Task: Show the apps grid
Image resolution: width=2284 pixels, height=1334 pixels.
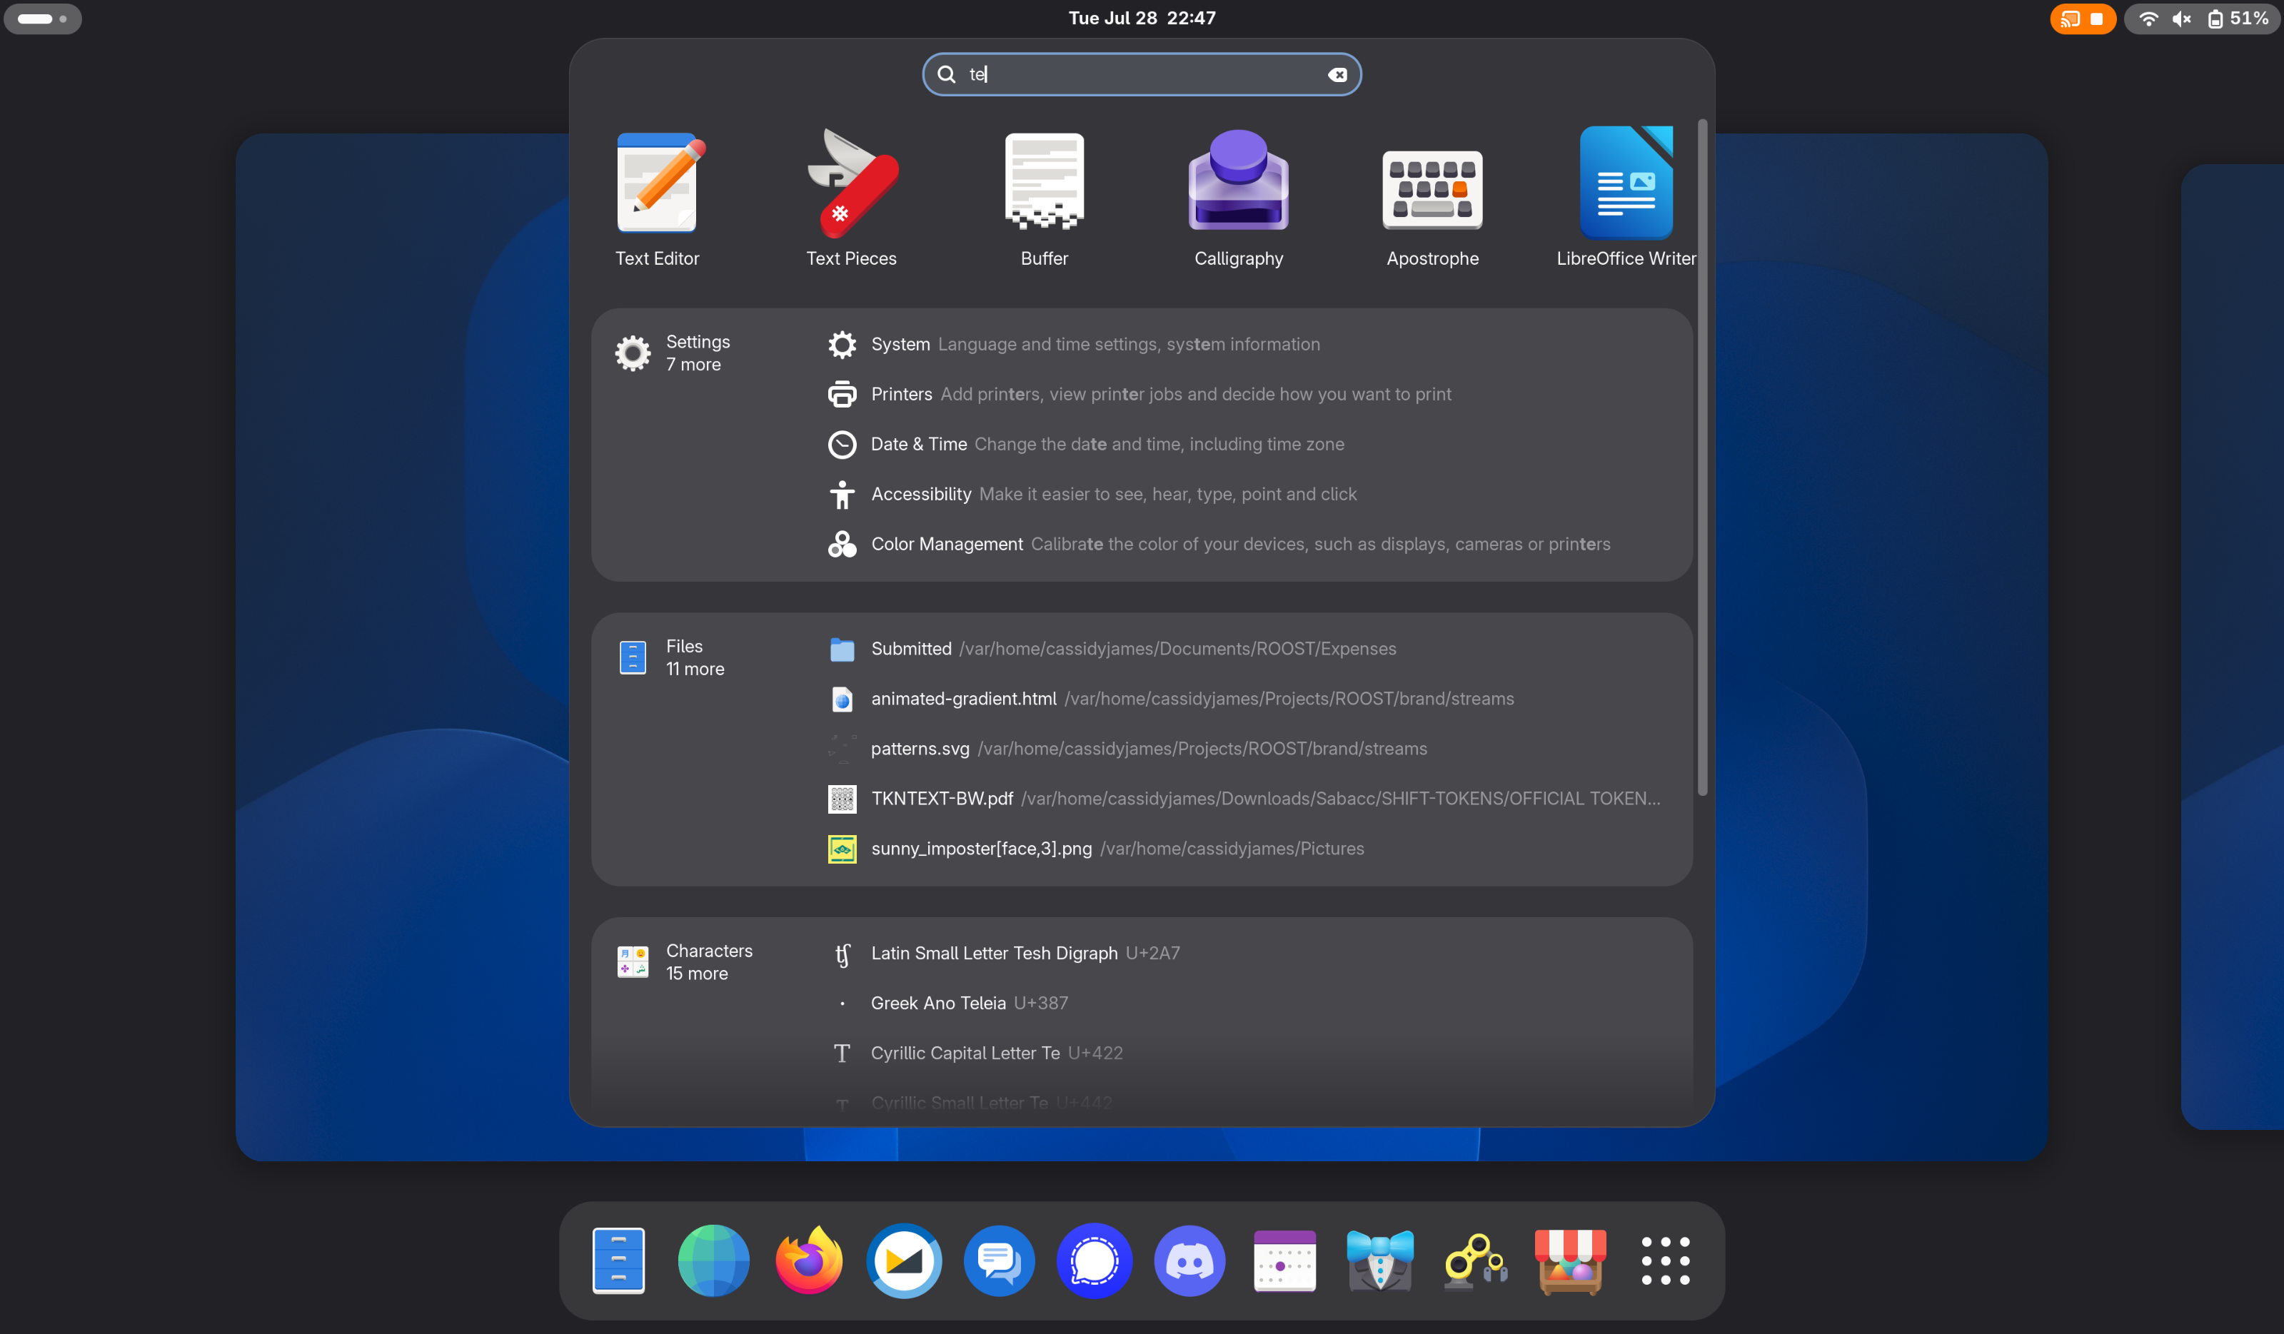Action: tap(1665, 1260)
